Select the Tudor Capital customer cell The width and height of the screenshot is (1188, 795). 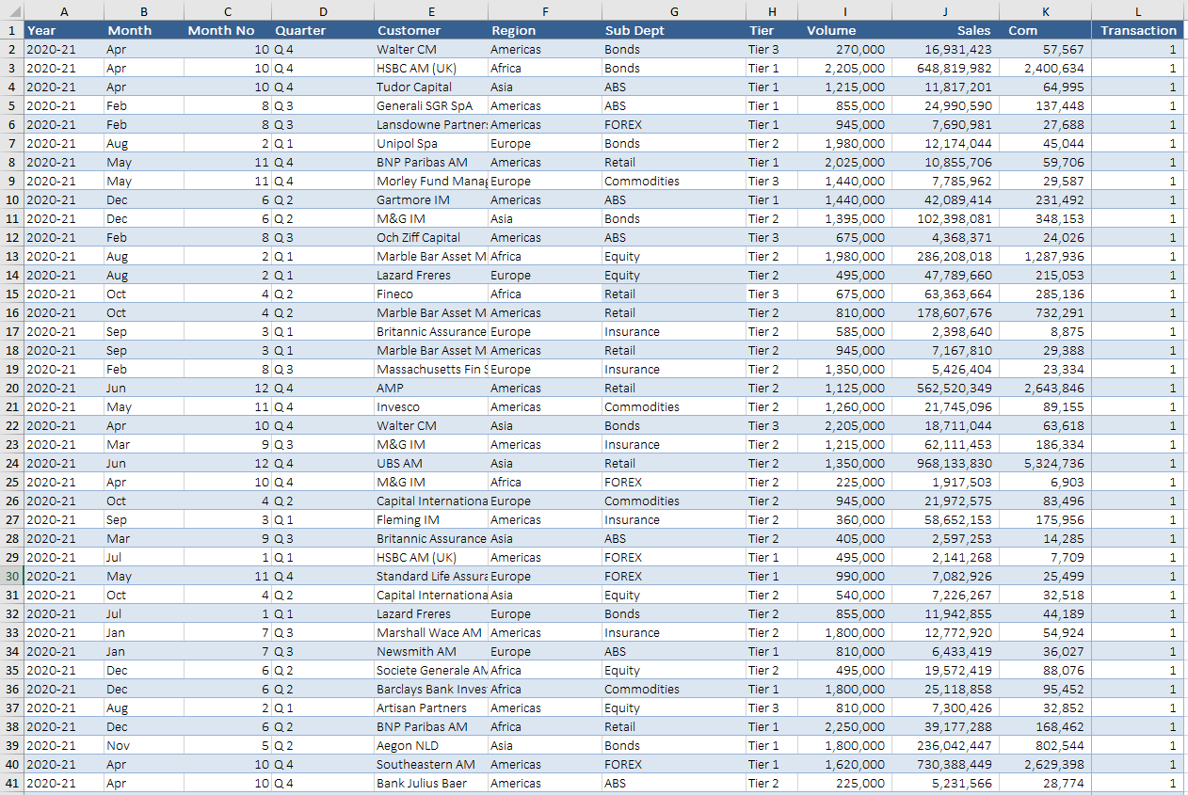click(430, 87)
